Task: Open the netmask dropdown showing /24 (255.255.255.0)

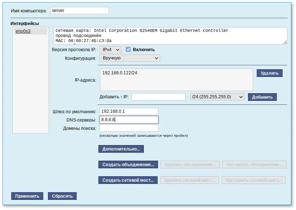Action: point(217,97)
